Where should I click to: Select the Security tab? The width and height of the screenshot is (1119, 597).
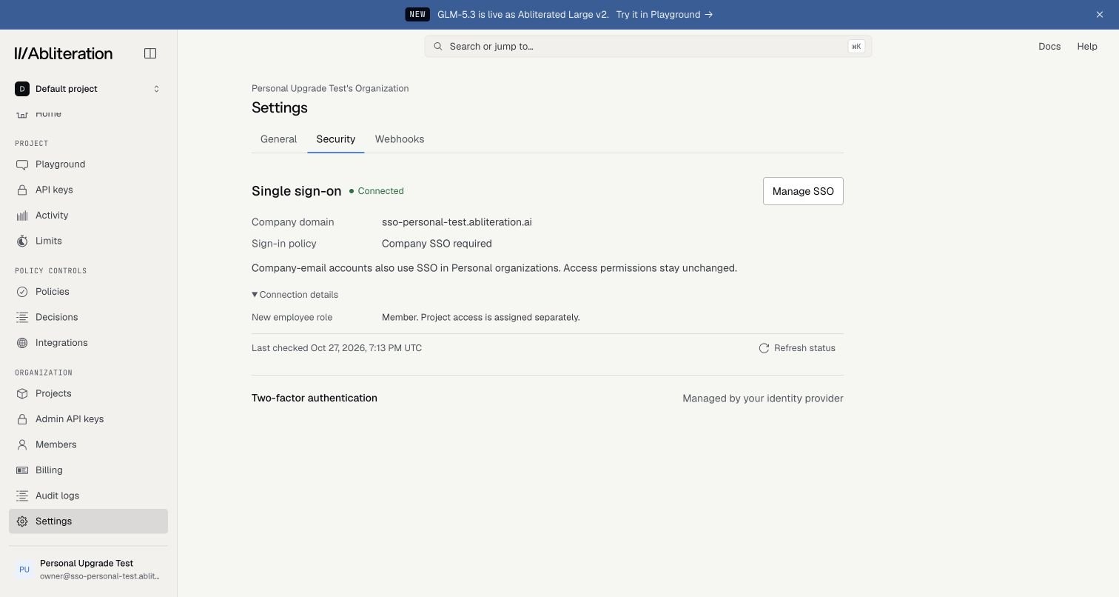coord(336,139)
